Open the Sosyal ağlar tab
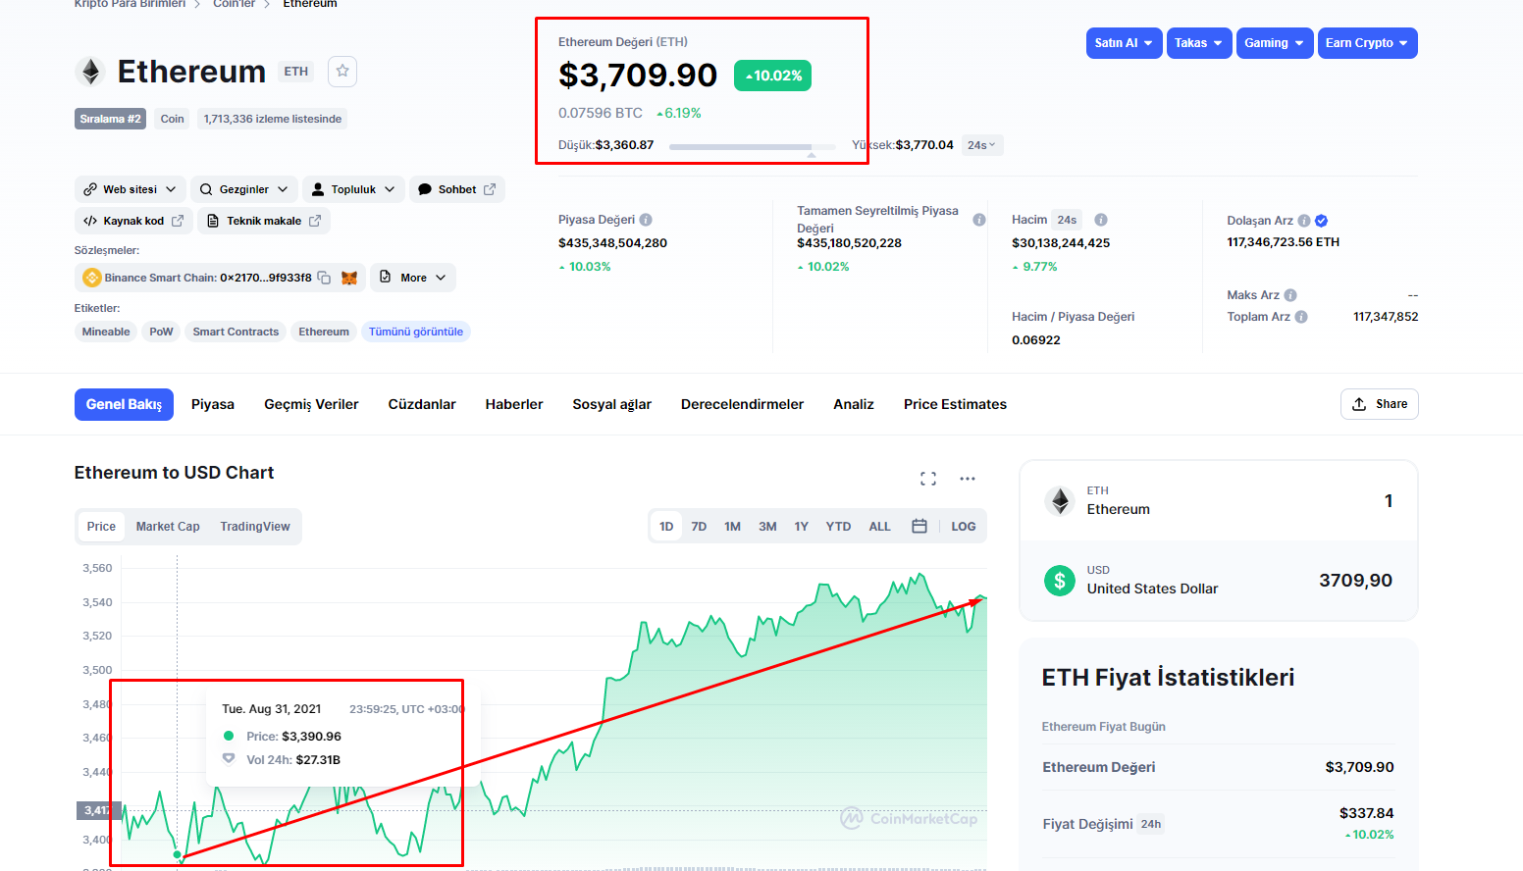1523x871 pixels. coord(612,404)
